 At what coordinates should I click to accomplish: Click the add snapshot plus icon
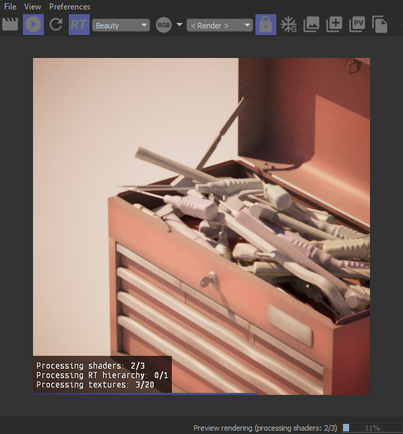coord(334,24)
